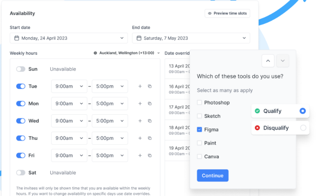Open Tue end time 5:00pm dropdown
Screen dimensions: 317x196
pyautogui.click(x=110, y=86)
